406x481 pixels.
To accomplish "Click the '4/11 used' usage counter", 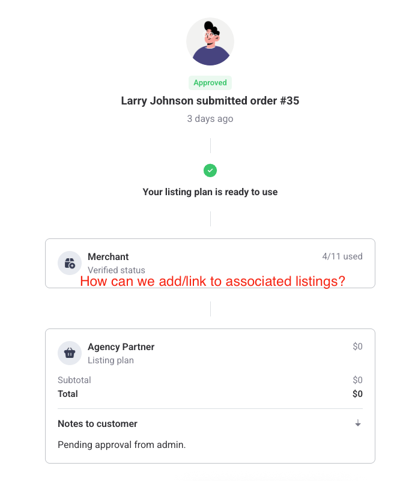I will 342,256.
